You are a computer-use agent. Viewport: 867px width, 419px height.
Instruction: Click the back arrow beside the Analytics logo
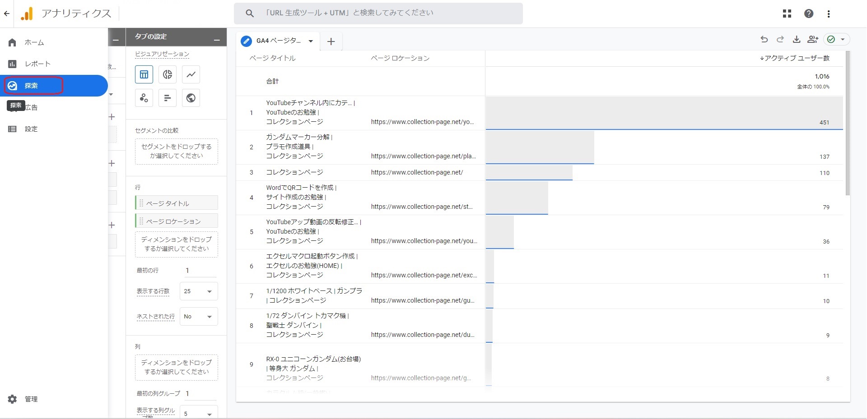[6, 14]
